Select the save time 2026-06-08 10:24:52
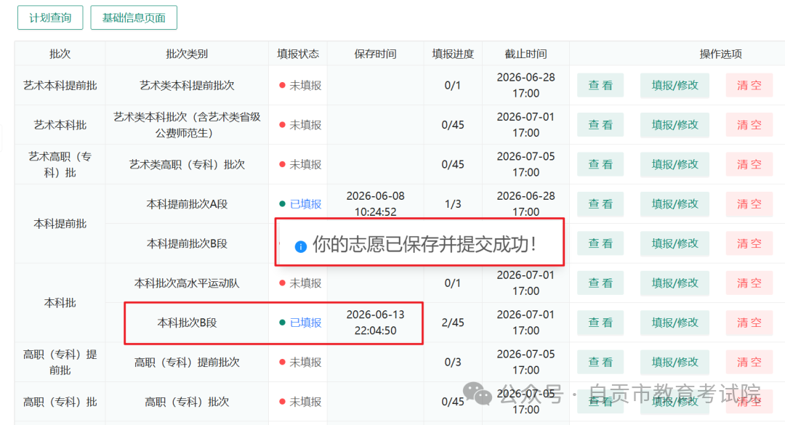Image resolution: width=785 pixels, height=425 pixels. [x=376, y=203]
